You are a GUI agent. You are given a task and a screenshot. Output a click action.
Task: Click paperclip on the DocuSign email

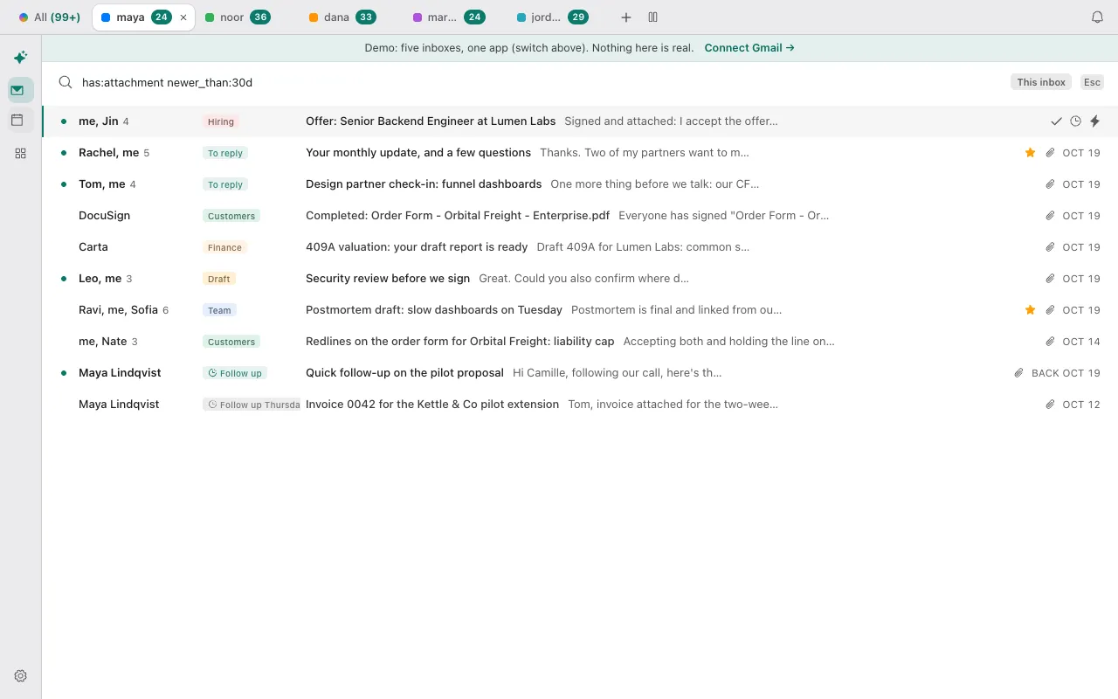(x=1051, y=216)
